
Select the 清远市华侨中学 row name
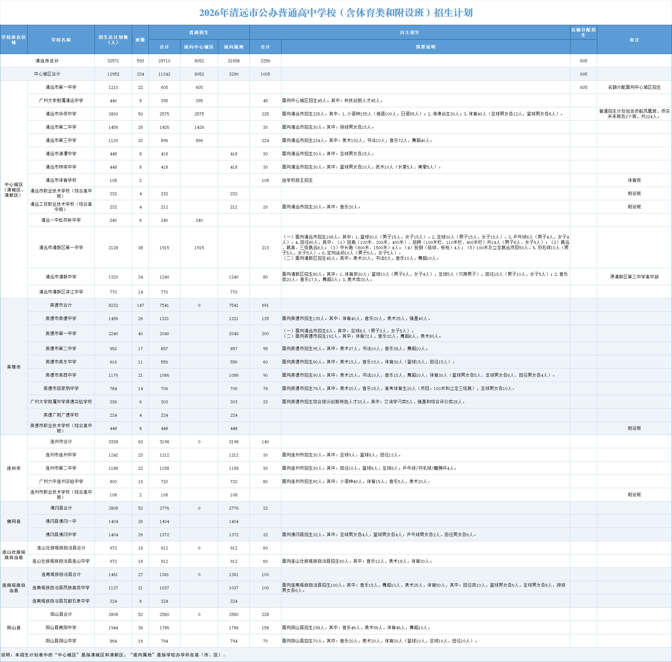tap(61, 114)
